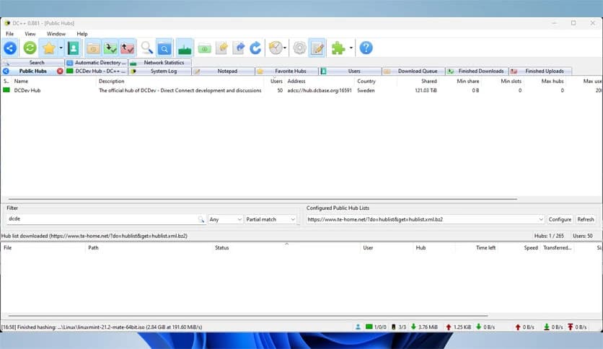The width and height of the screenshot is (603, 349).
Task: Open the Window menu
Action: (56, 34)
